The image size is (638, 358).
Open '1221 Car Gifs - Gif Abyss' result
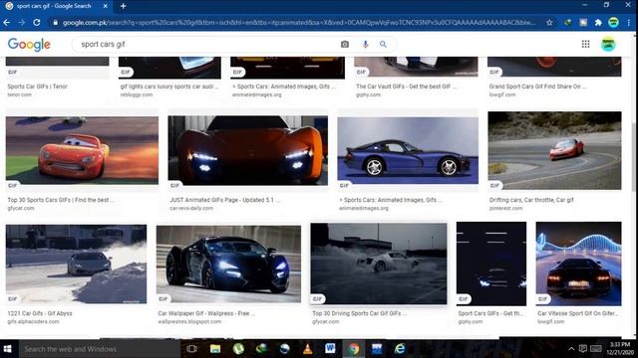click(40, 313)
